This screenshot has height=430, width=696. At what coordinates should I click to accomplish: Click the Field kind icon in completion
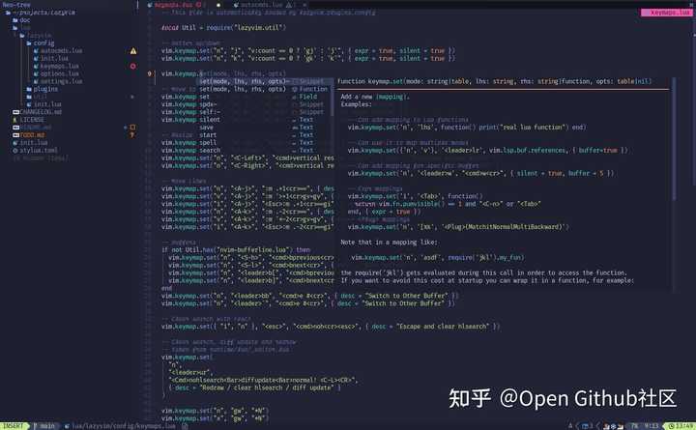pos(294,97)
